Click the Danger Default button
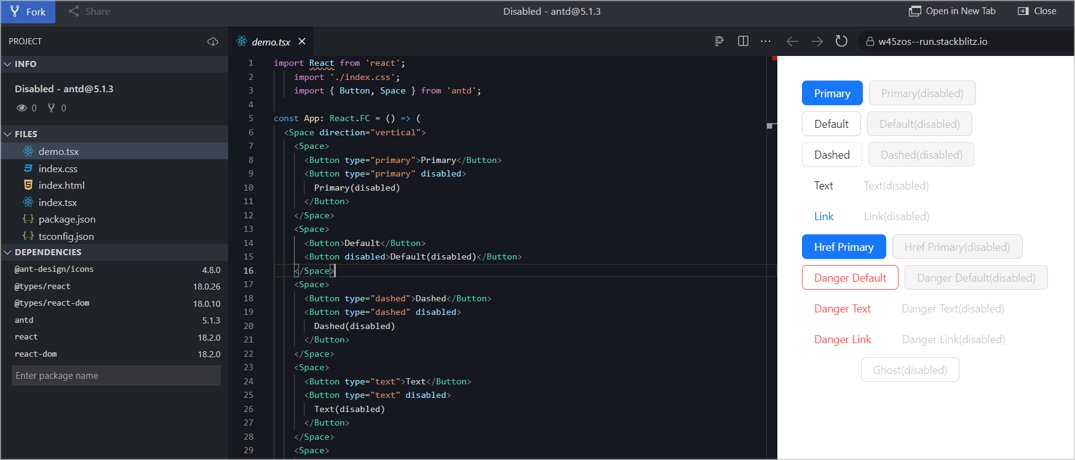Image resolution: width=1075 pixels, height=460 pixels. [x=850, y=278]
